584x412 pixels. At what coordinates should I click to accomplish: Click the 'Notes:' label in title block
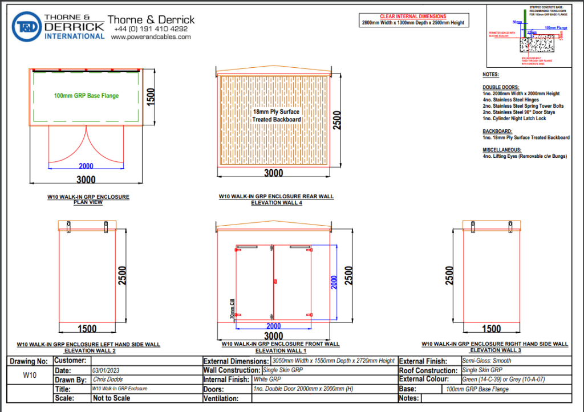point(408,398)
